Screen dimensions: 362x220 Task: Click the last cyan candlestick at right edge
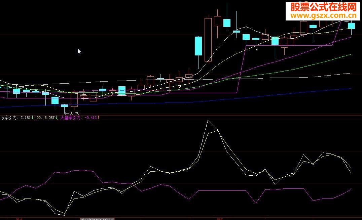coord(351,26)
